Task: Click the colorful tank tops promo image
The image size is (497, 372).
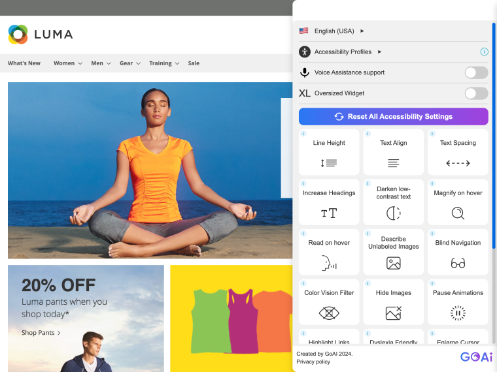Action: [x=231, y=318]
